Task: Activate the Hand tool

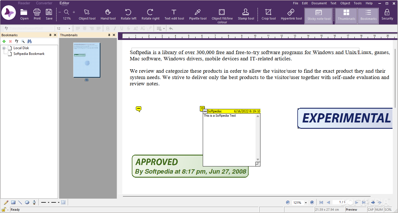Action: tap(108, 14)
